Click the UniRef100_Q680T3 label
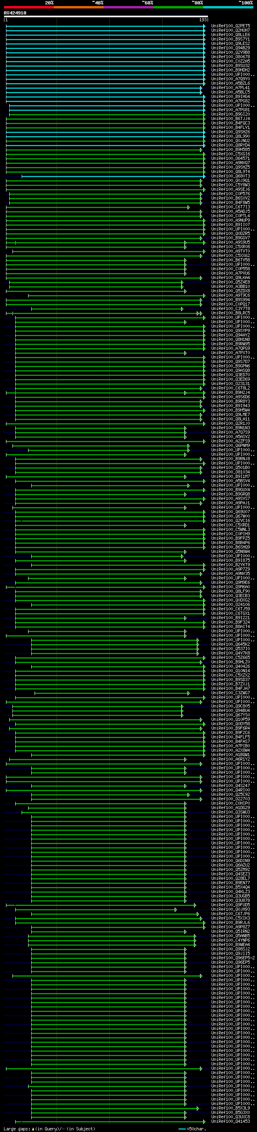 pos(230,176)
